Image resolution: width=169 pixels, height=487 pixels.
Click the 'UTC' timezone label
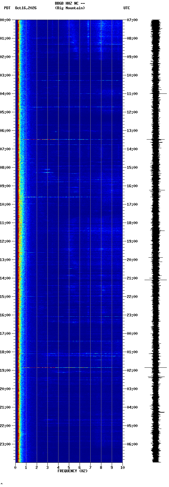click(127, 8)
